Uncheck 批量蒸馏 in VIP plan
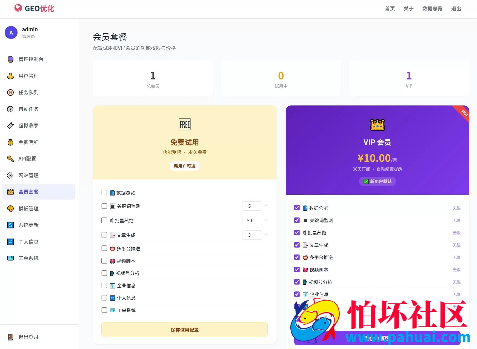The height and width of the screenshot is (349, 477). [297, 233]
